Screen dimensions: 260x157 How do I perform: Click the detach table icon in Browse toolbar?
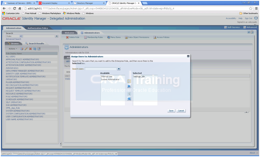pos(39,49)
